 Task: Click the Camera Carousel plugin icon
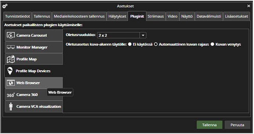[11, 35]
